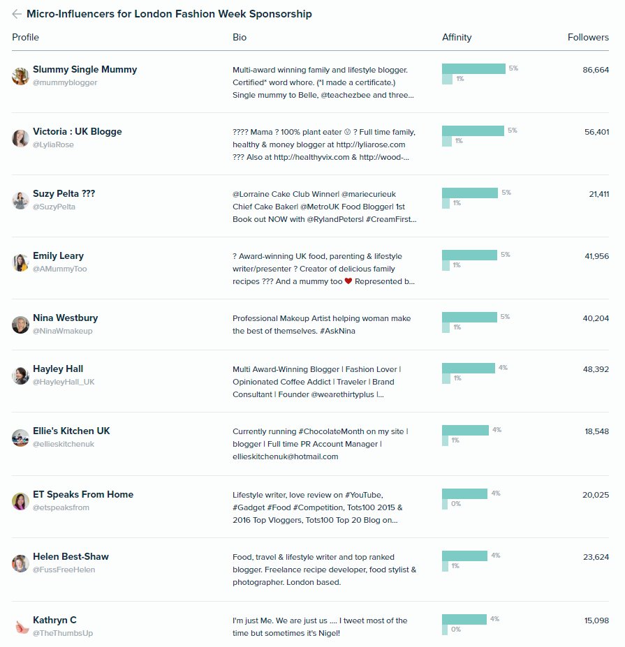This screenshot has height=647, width=625.
Task: Open the @ellieskitchenuk handle link
Action: [64, 444]
